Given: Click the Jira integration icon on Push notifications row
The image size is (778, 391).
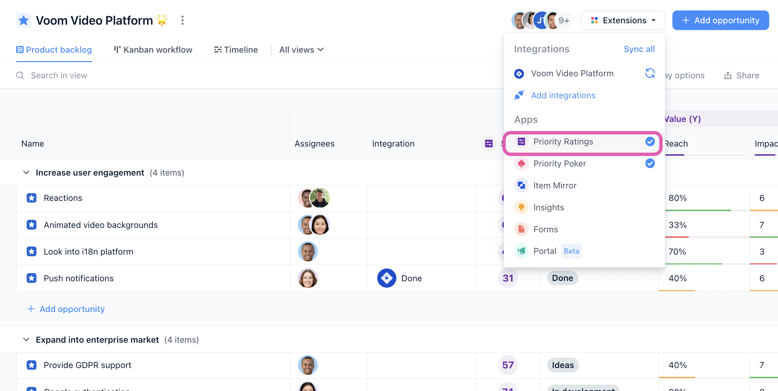Looking at the screenshot, I should pos(387,278).
